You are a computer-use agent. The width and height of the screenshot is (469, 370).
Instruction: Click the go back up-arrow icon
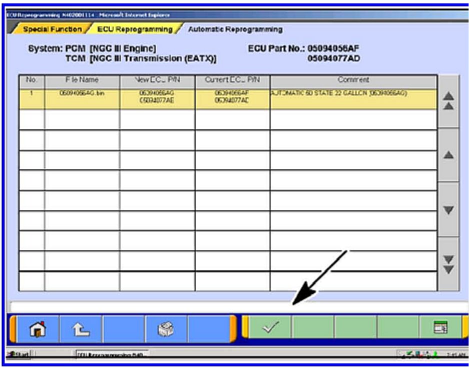80,328
